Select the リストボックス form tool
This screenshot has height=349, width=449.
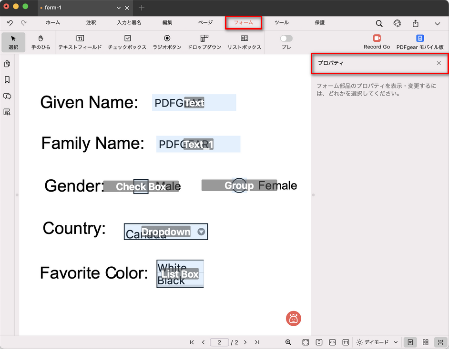tap(244, 39)
